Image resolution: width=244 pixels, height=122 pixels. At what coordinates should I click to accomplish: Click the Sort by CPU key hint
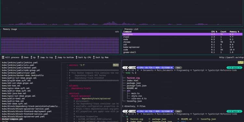tap(83, 57)
